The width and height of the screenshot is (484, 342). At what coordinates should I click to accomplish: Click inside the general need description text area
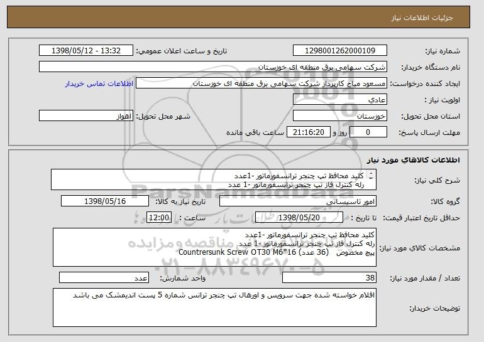[214, 179]
